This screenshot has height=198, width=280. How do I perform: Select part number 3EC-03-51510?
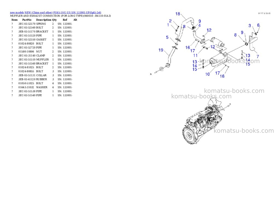[27, 60]
